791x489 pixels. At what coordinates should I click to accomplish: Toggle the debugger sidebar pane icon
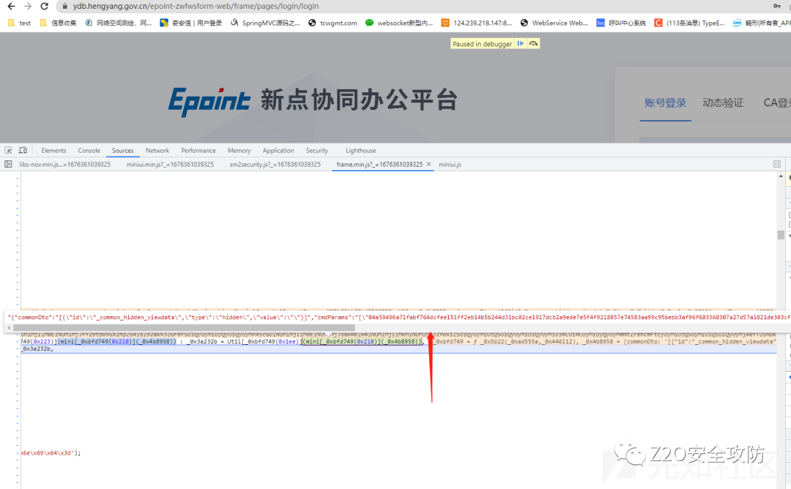(x=777, y=165)
